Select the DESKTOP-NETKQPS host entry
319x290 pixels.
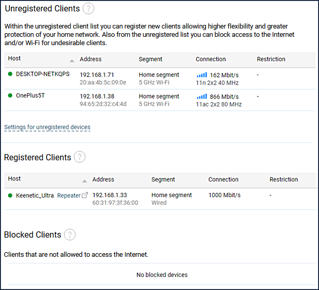[x=43, y=74]
